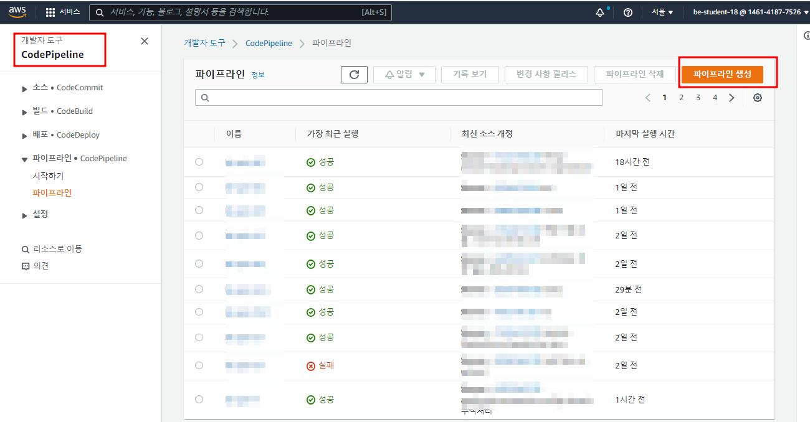Click the 1시간 전 cell

point(630,400)
